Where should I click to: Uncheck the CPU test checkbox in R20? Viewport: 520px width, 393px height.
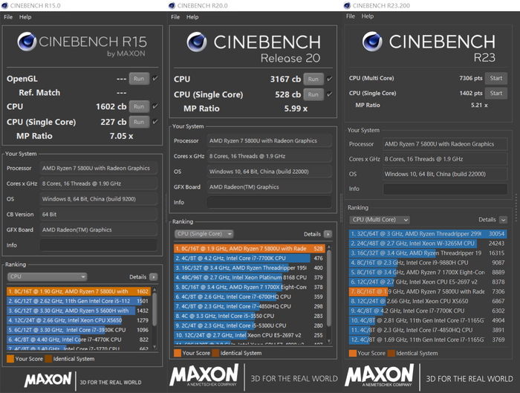coord(329,79)
